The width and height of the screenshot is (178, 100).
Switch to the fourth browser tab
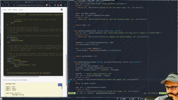click(42, 2)
